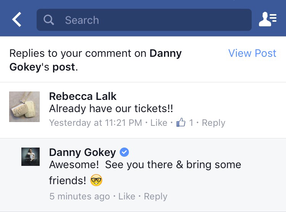Click the "5 minutes ago" timestamp
Screen dimensions: 286x212
(x=79, y=196)
